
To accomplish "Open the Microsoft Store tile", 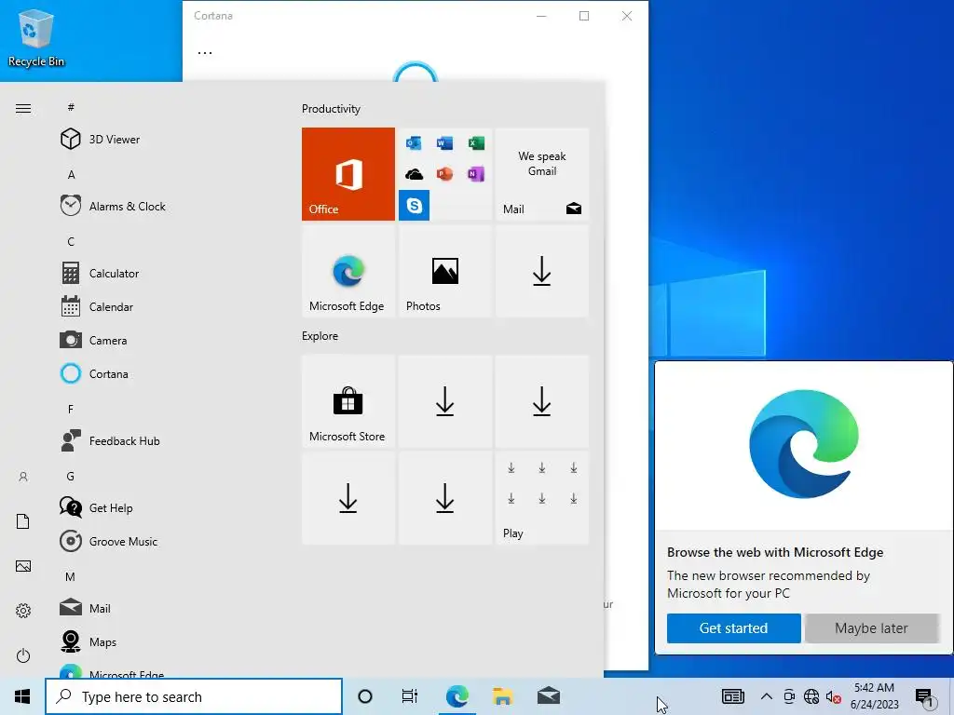I will (348, 401).
